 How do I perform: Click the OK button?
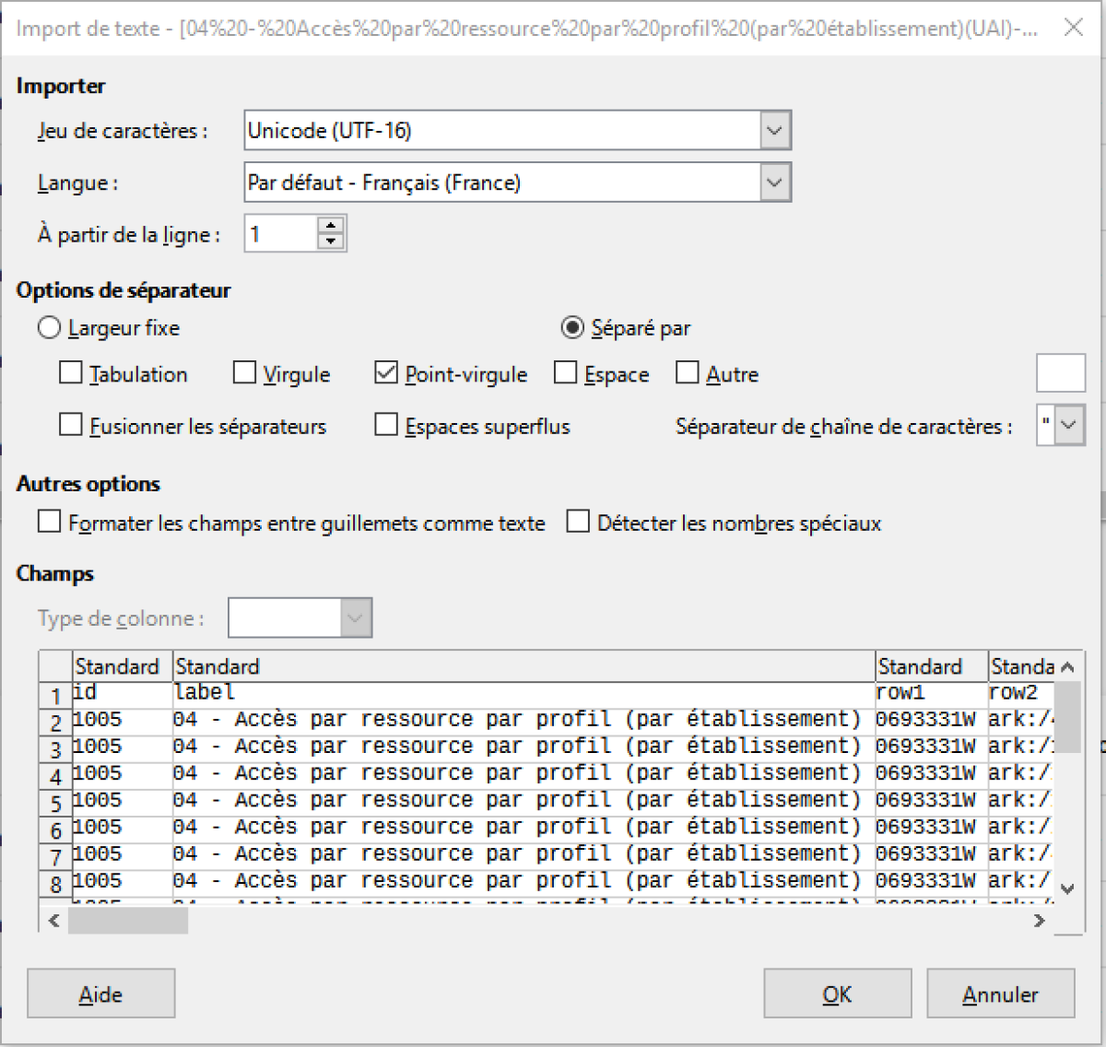point(837,994)
